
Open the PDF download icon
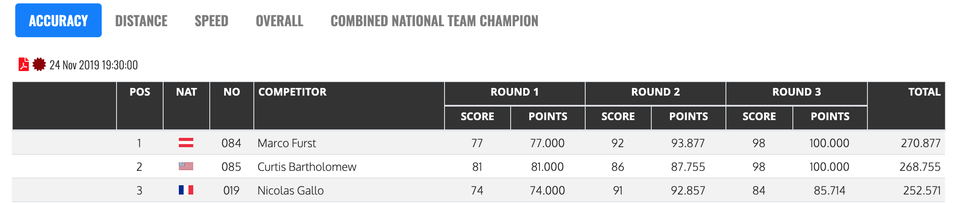(24, 64)
